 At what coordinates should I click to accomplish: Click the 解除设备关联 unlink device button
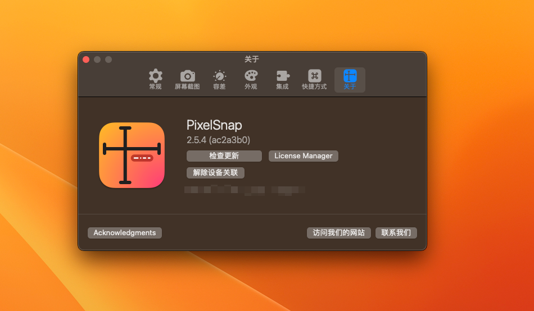[x=215, y=172]
